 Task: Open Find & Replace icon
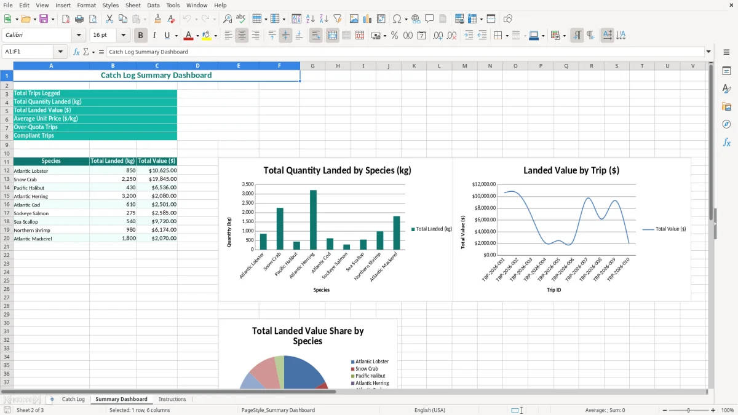pos(228,19)
